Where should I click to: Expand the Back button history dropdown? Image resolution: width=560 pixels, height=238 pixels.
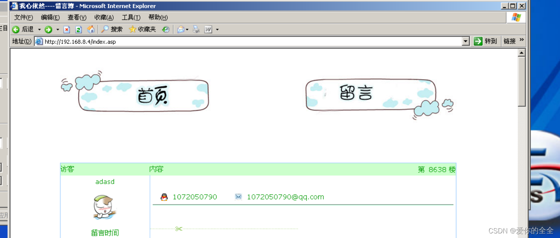[39, 29]
